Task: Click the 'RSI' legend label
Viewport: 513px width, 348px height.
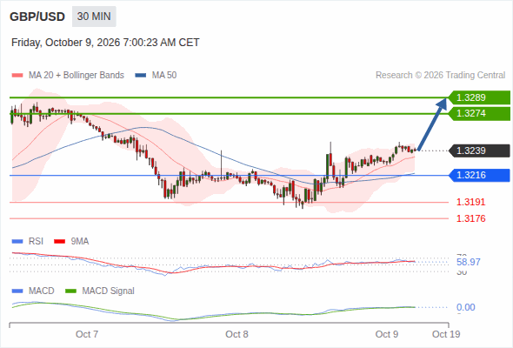Action: [x=36, y=242]
